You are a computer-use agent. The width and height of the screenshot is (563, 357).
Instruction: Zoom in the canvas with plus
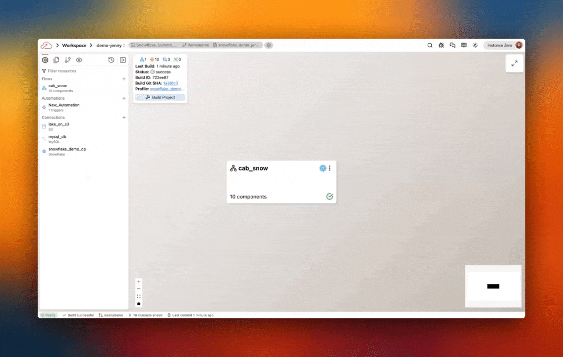point(139,282)
